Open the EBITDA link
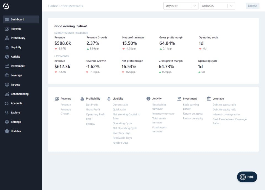 point(91,124)
